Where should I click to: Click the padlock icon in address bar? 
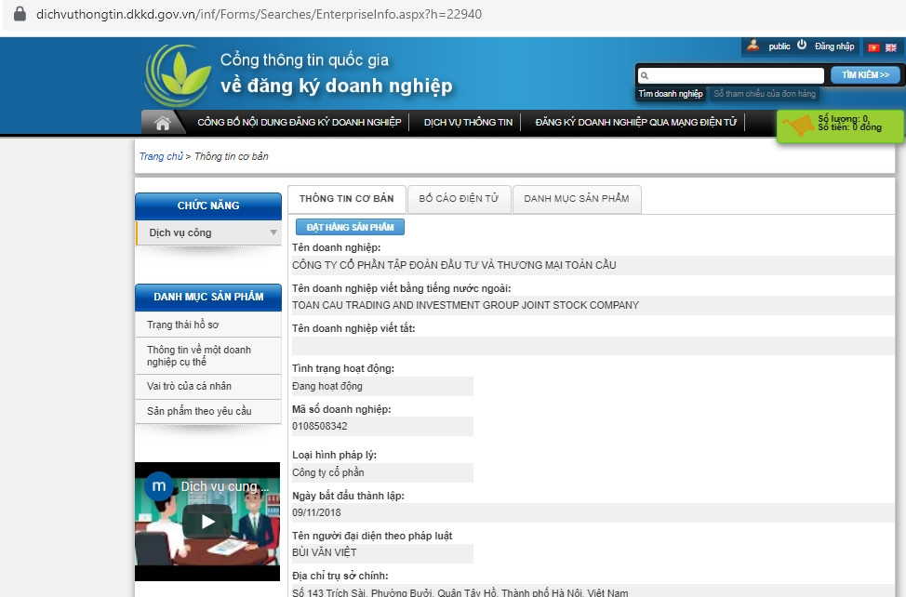(x=20, y=13)
